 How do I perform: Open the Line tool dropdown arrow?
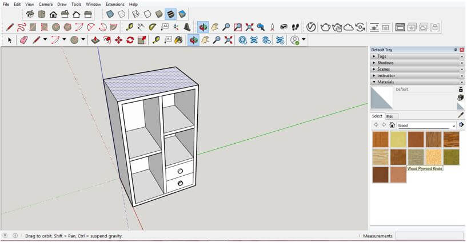(45, 39)
